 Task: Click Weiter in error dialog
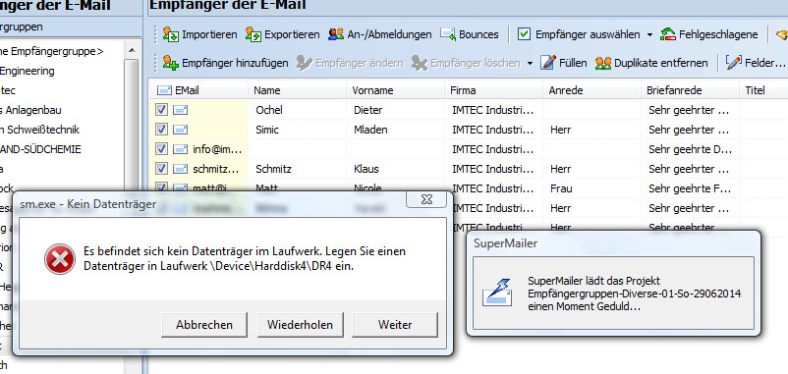tap(395, 325)
